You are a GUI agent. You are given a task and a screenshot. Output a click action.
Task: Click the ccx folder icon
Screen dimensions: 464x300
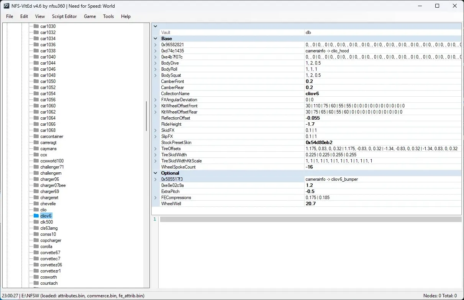36,155
